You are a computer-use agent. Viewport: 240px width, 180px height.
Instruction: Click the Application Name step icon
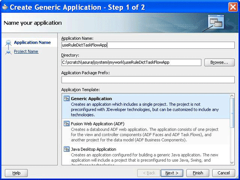pos(8,43)
